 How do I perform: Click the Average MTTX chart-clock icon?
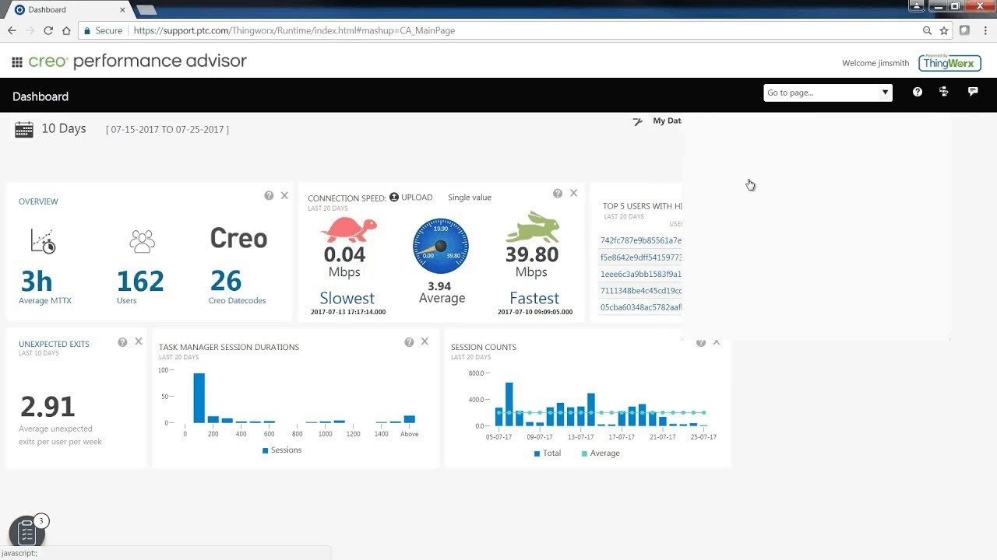pos(43,241)
